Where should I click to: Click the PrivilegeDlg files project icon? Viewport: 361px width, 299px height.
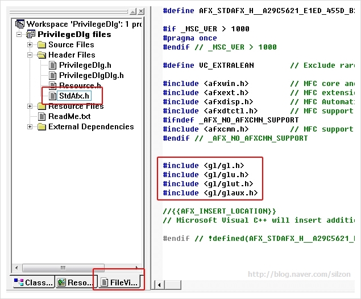pos(31,34)
